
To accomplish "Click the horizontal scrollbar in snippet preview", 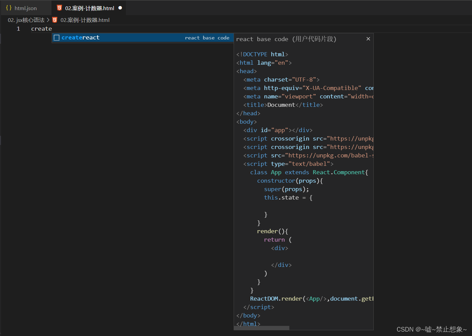I will [262, 328].
